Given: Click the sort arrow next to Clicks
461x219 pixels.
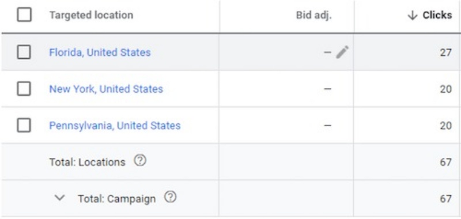Looking at the screenshot, I should (412, 16).
